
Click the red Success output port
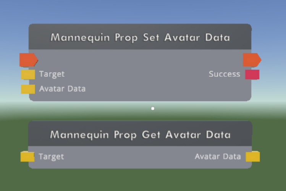point(252,74)
